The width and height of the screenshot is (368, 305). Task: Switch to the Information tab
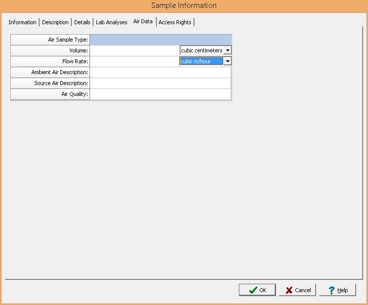click(x=22, y=22)
